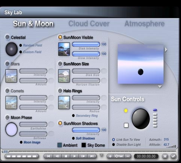Screen dimensions: 181x163
Task: Click the Halo Rings Radius slider
Action: click(86, 107)
